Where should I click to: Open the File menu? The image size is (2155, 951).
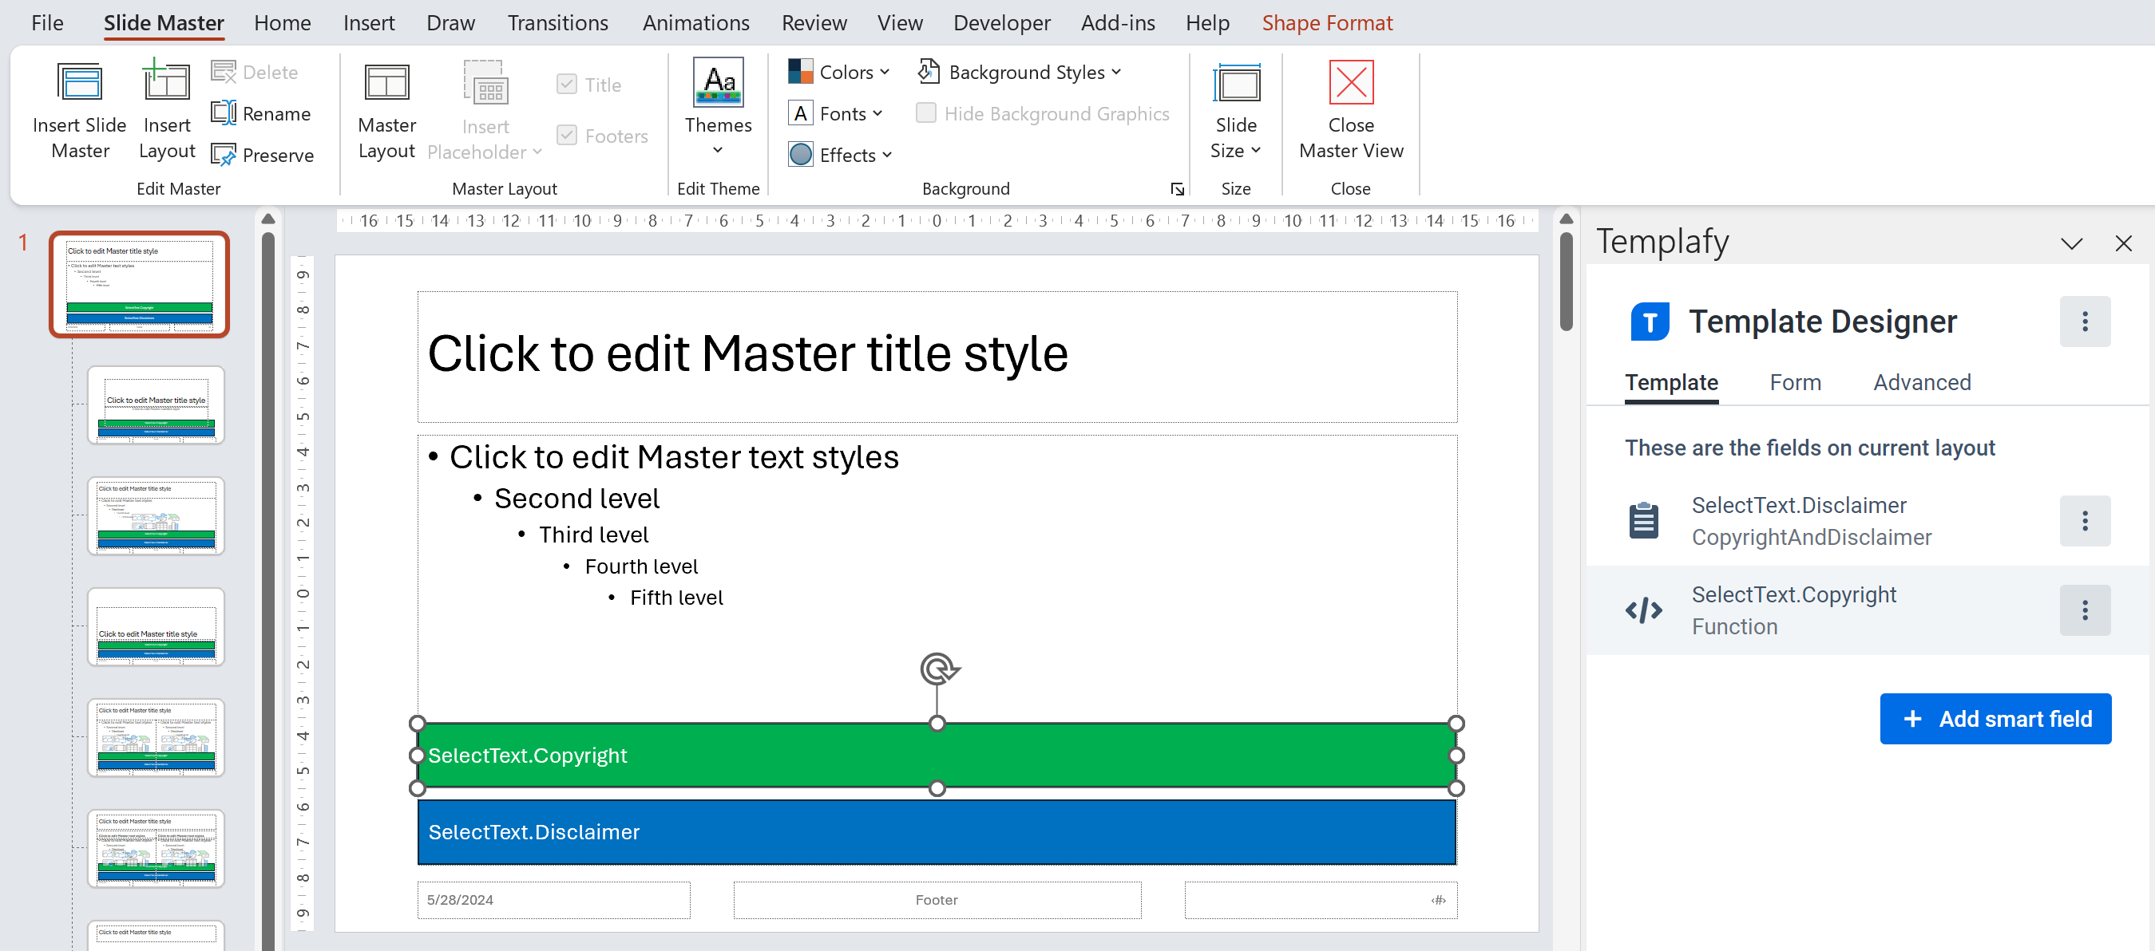[x=47, y=22]
